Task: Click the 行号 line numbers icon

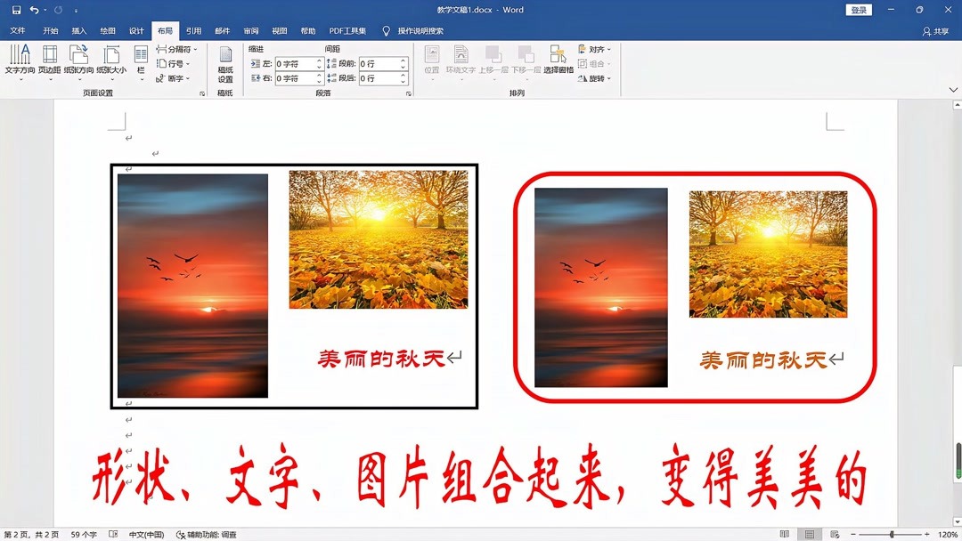Action: pos(172,64)
